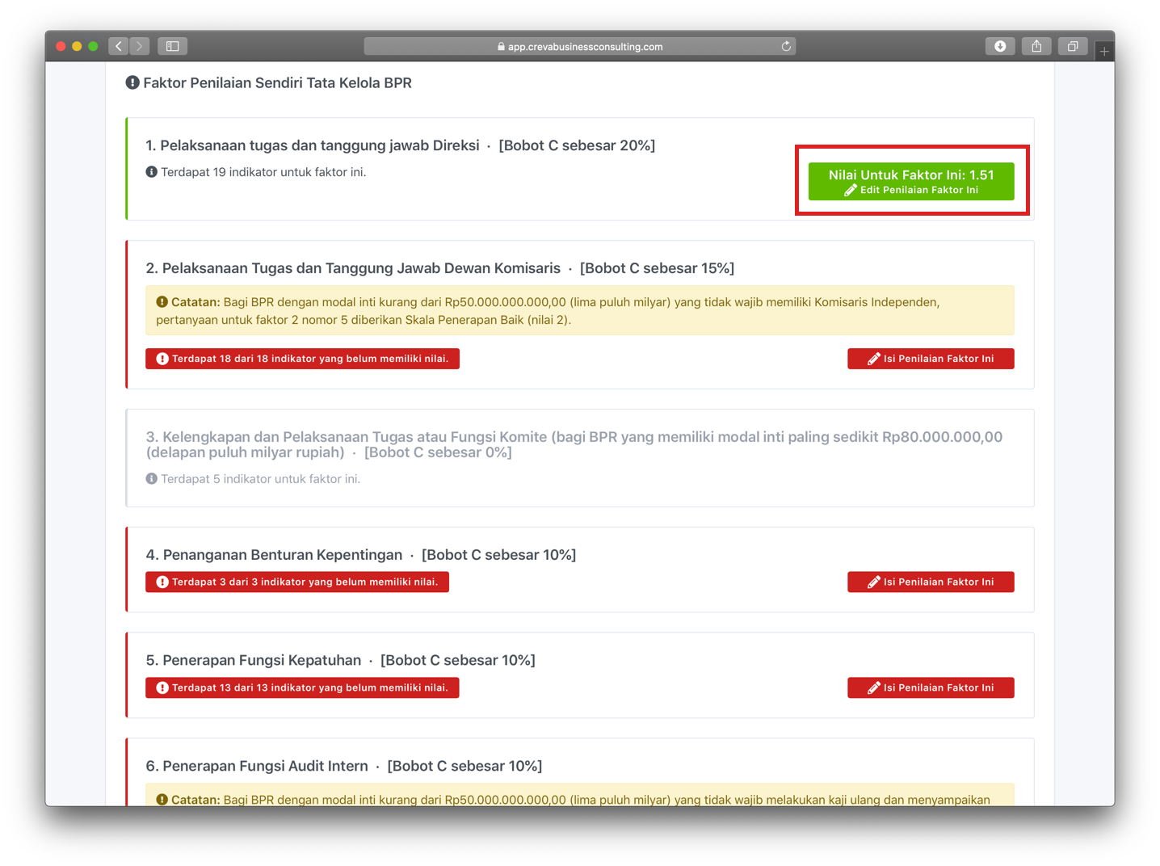Image resolution: width=1160 pixels, height=866 pixels.
Task: Click lock icon in address bar
Action: [x=501, y=47]
